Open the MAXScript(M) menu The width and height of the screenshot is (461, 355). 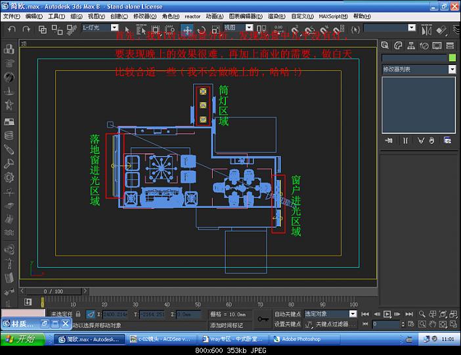[x=334, y=16]
